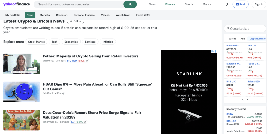Open ad options three-dot menu
The height and width of the screenshot is (134, 267).
coord(216,51)
